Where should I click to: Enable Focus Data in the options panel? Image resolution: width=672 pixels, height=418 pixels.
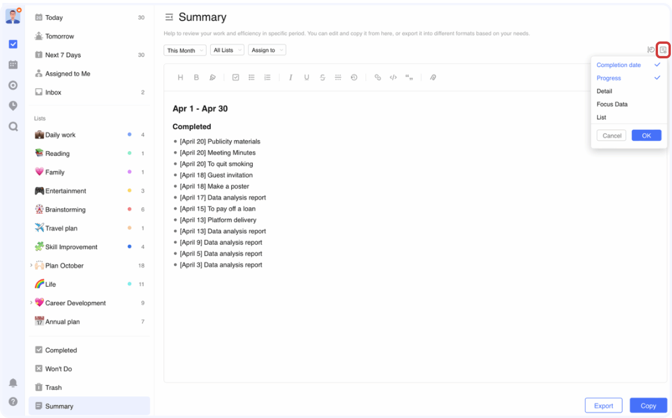[611, 104]
